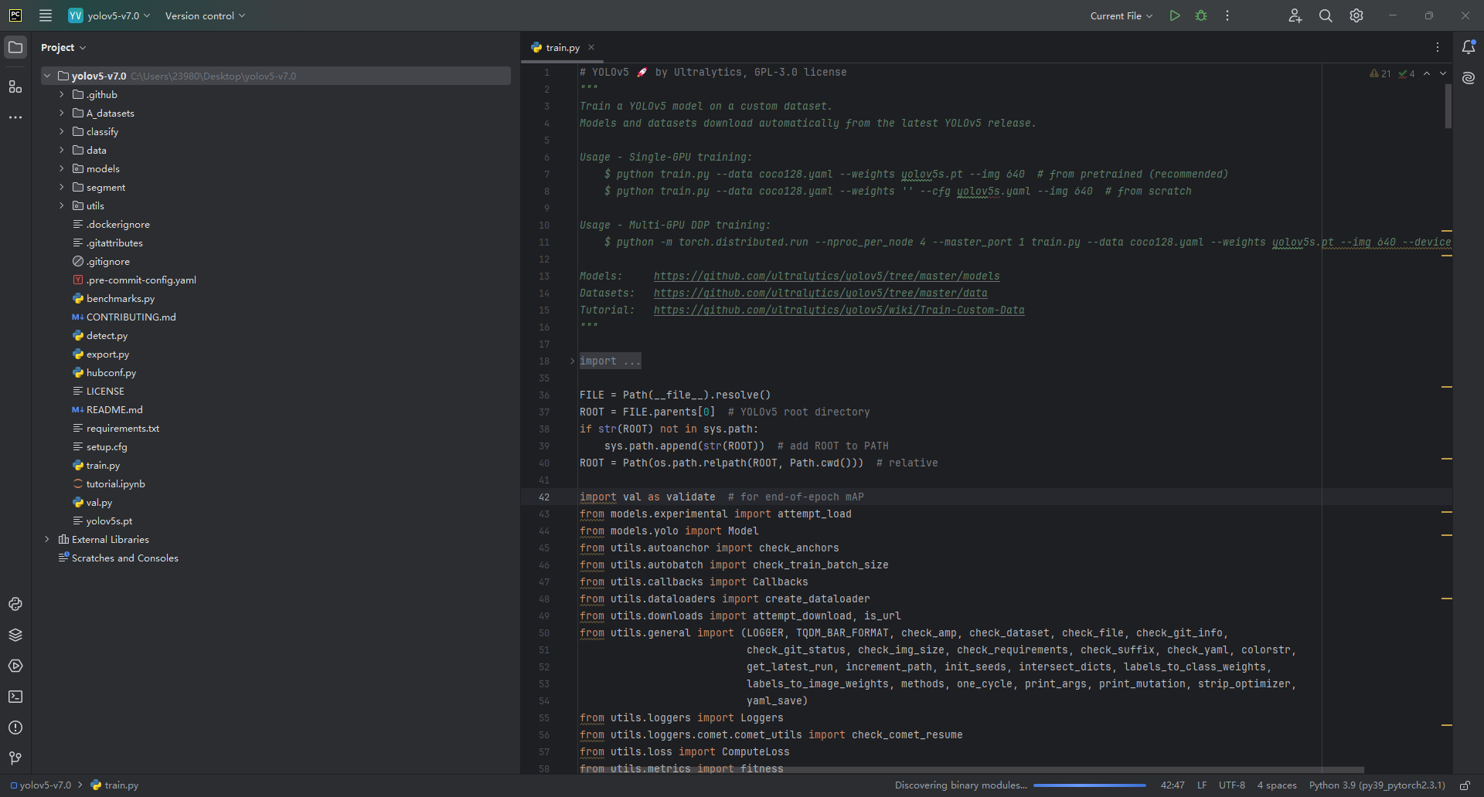Viewport: 1484px width, 797px height.
Task: Select the train.py editor tab
Action: pyautogui.click(x=562, y=47)
